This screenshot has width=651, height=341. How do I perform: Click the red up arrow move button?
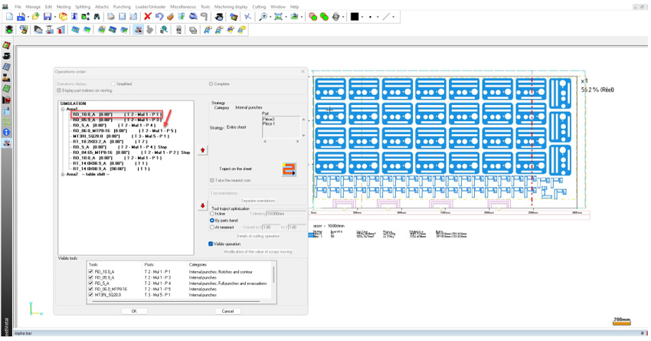click(203, 150)
